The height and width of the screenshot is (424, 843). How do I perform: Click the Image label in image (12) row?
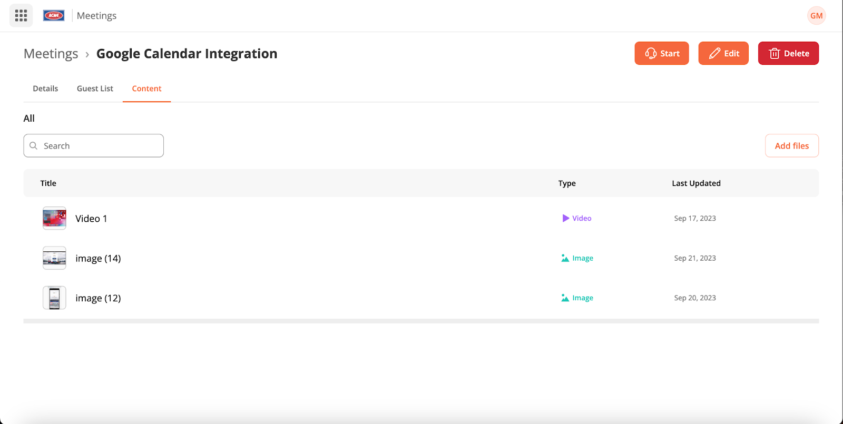coord(583,298)
